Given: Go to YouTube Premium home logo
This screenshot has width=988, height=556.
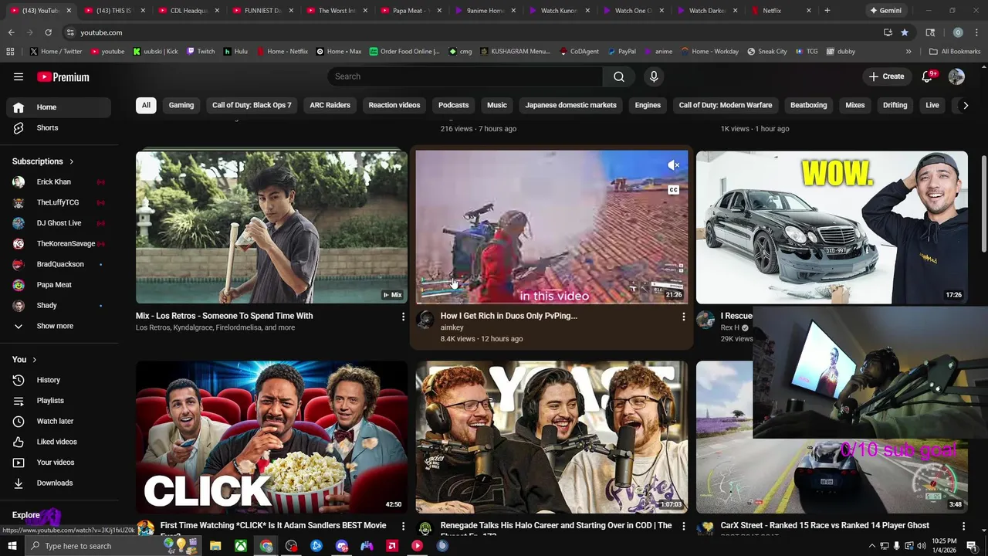Looking at the screenshot, I should pos(63,76).
